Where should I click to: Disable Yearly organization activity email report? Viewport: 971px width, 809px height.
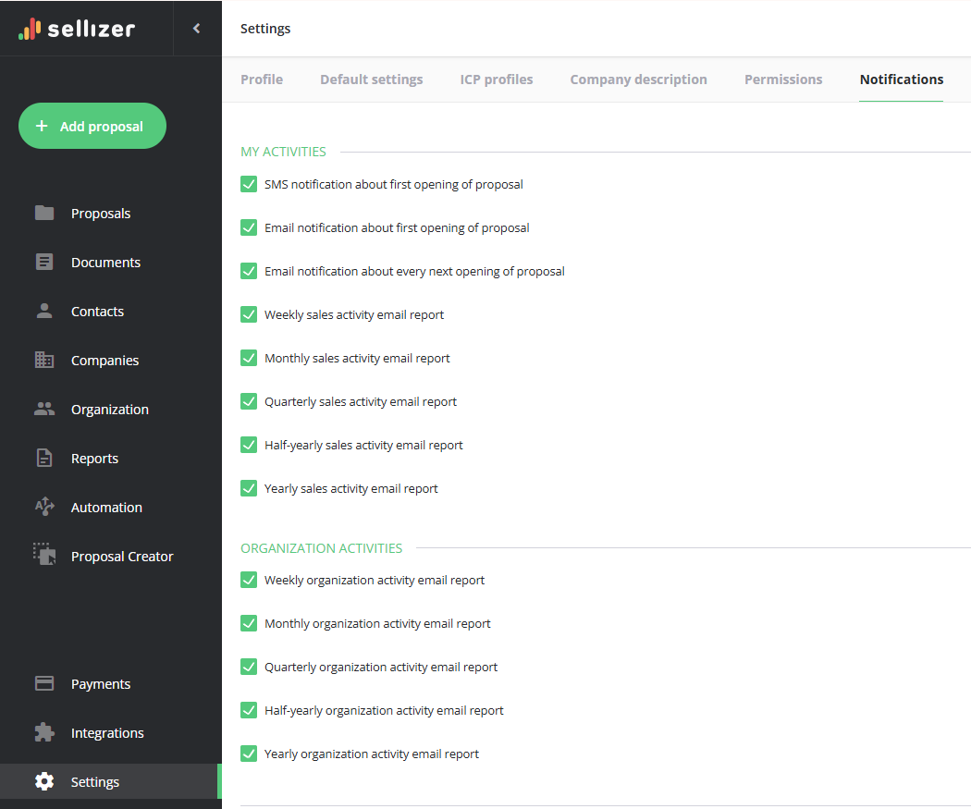point(249,754)
